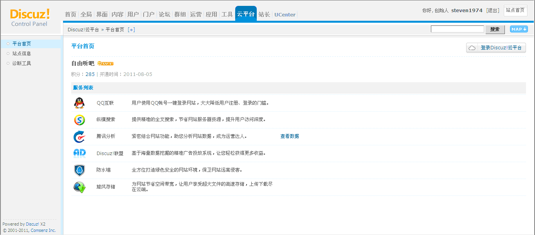This screenshot has width=535, height=235.
Task: Click the QQ互联 penguin icon
Action: [x=79, y=103]
